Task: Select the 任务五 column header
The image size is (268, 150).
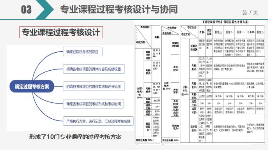Action: (260, 32)
